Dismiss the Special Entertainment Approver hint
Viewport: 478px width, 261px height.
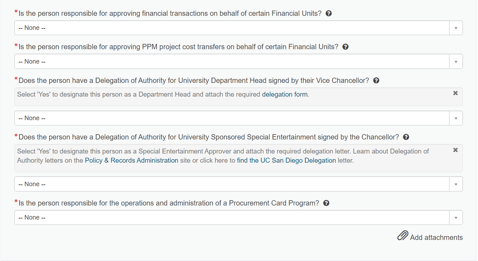(455, 150)
